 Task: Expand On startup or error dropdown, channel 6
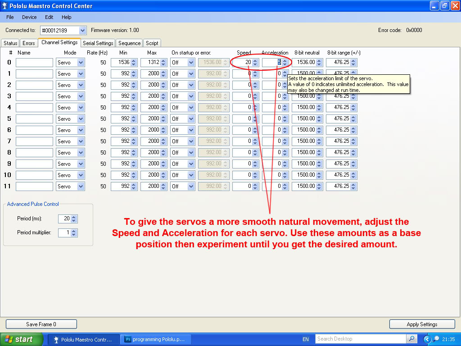tap(191, 130)
